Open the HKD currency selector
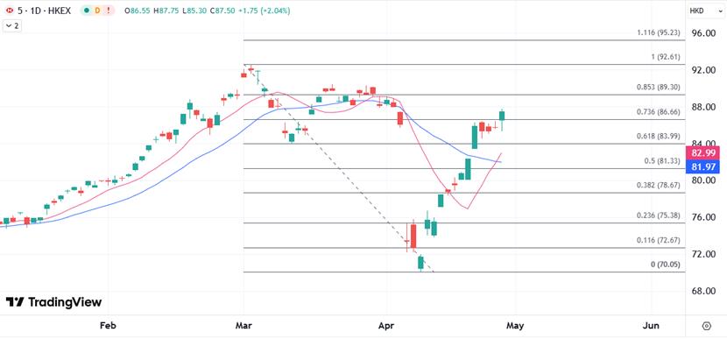 click(x=697, y=11)
